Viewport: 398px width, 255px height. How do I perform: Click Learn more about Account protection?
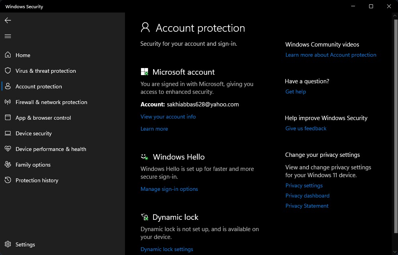click(331, 55)
